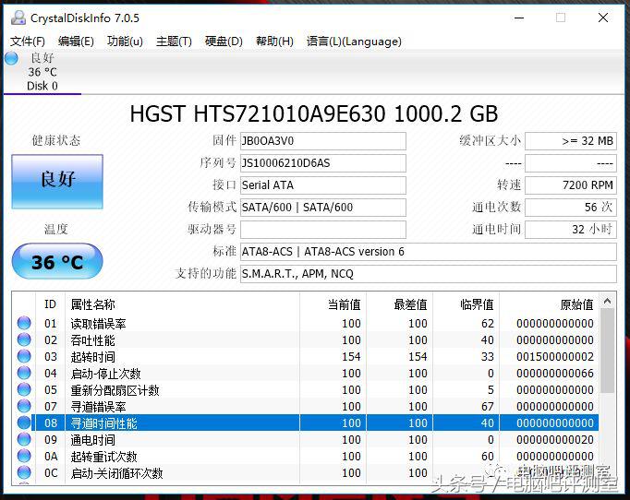Viewport: 630px width, 500px height.
Task: Click the 最差值 column header
Action: pyautogui.click(x=400, y=304)
